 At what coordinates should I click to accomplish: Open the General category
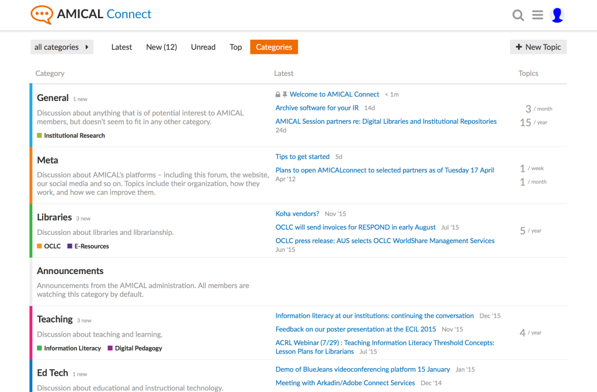(53, 98)
